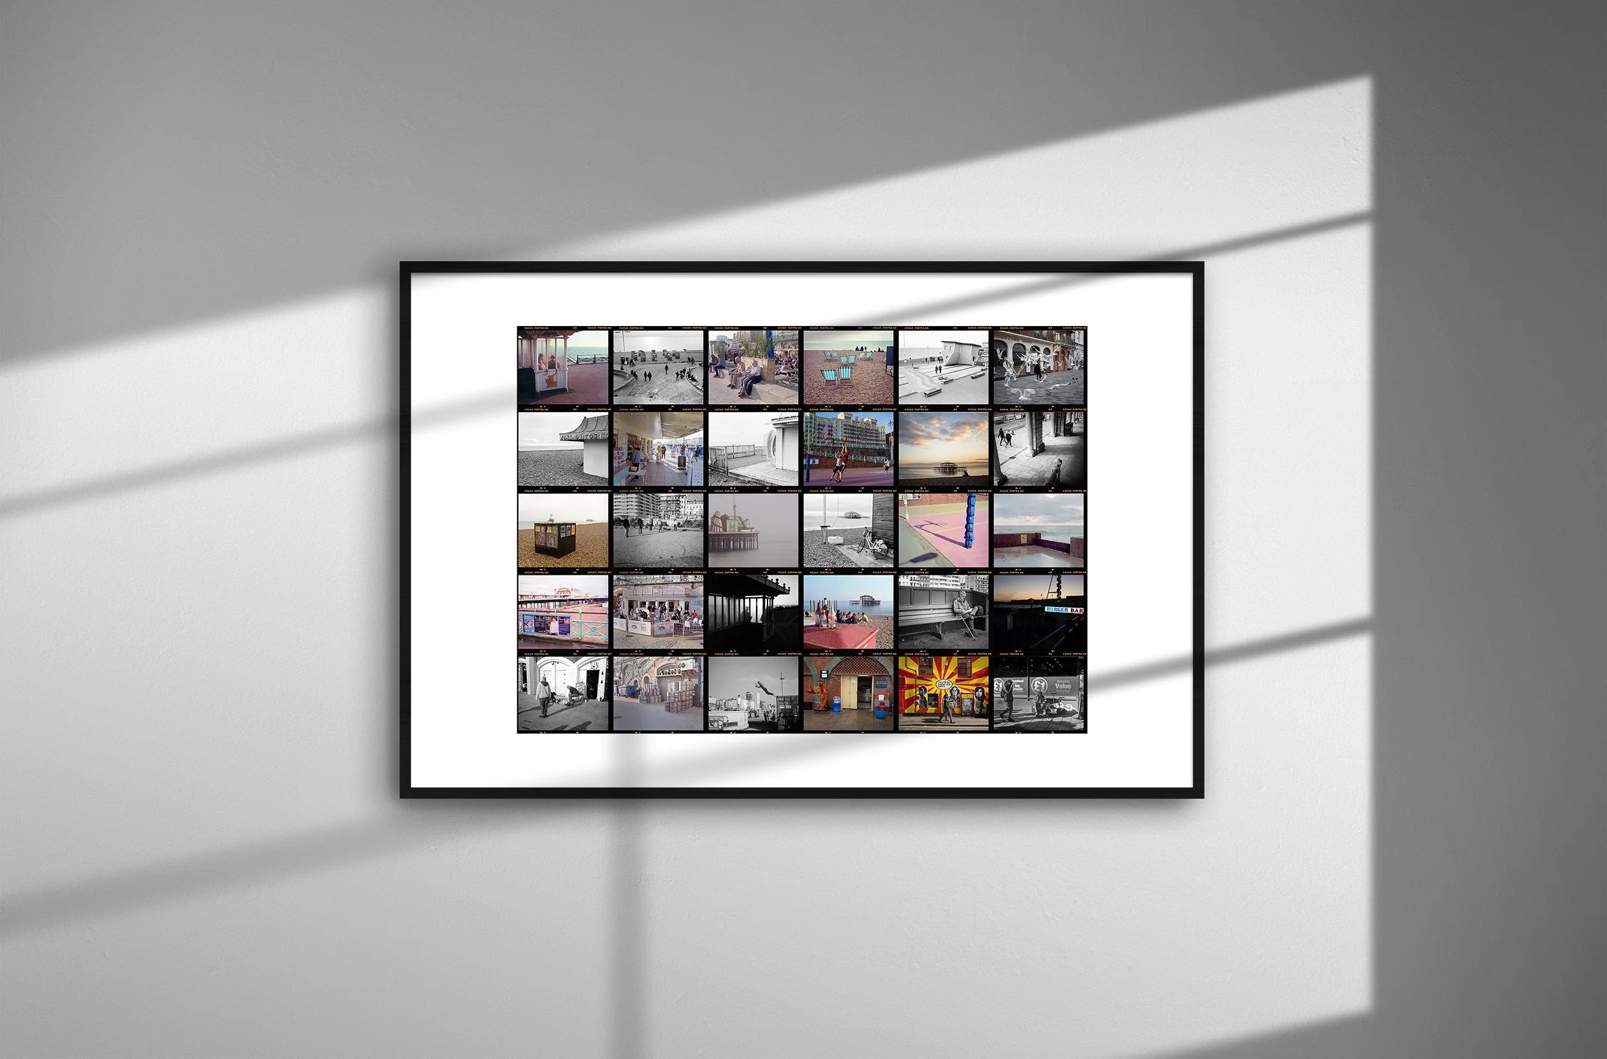Click the seagulls flying in street photo
The width and height of the screenshot is (1607, 1059).
pos(1039,367)
